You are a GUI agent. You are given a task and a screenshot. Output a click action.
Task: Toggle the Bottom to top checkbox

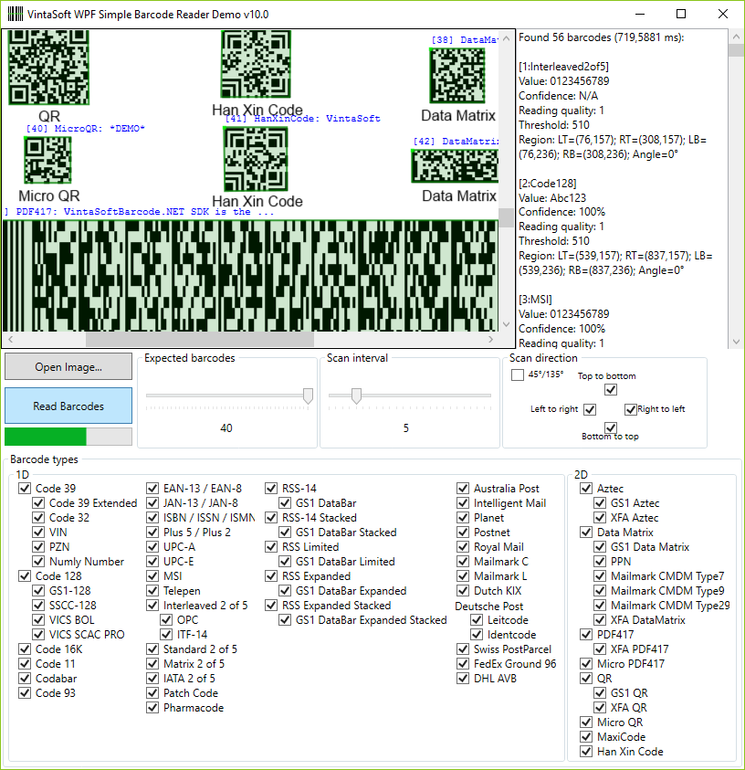611,427
